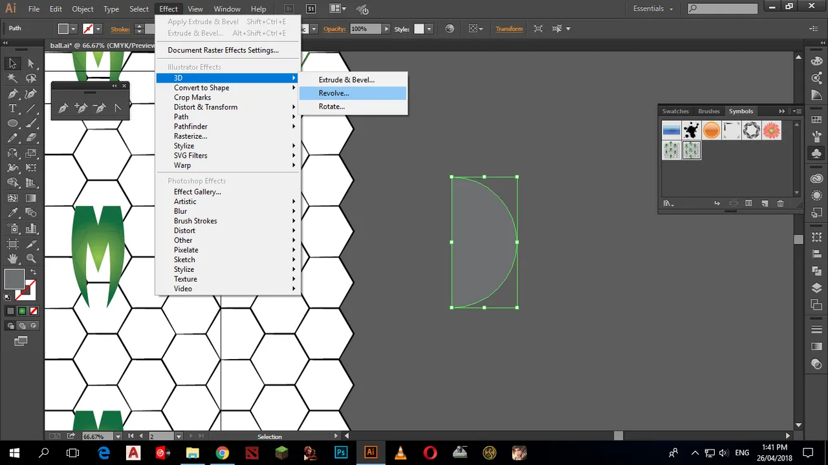Open stroke color dropdown in control bar
Viewport: 828px width, 465px height.
click(98, 28)
